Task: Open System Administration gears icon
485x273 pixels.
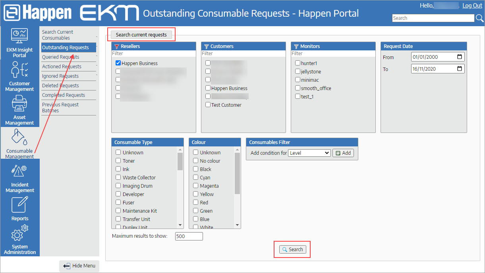Action: 20,233
